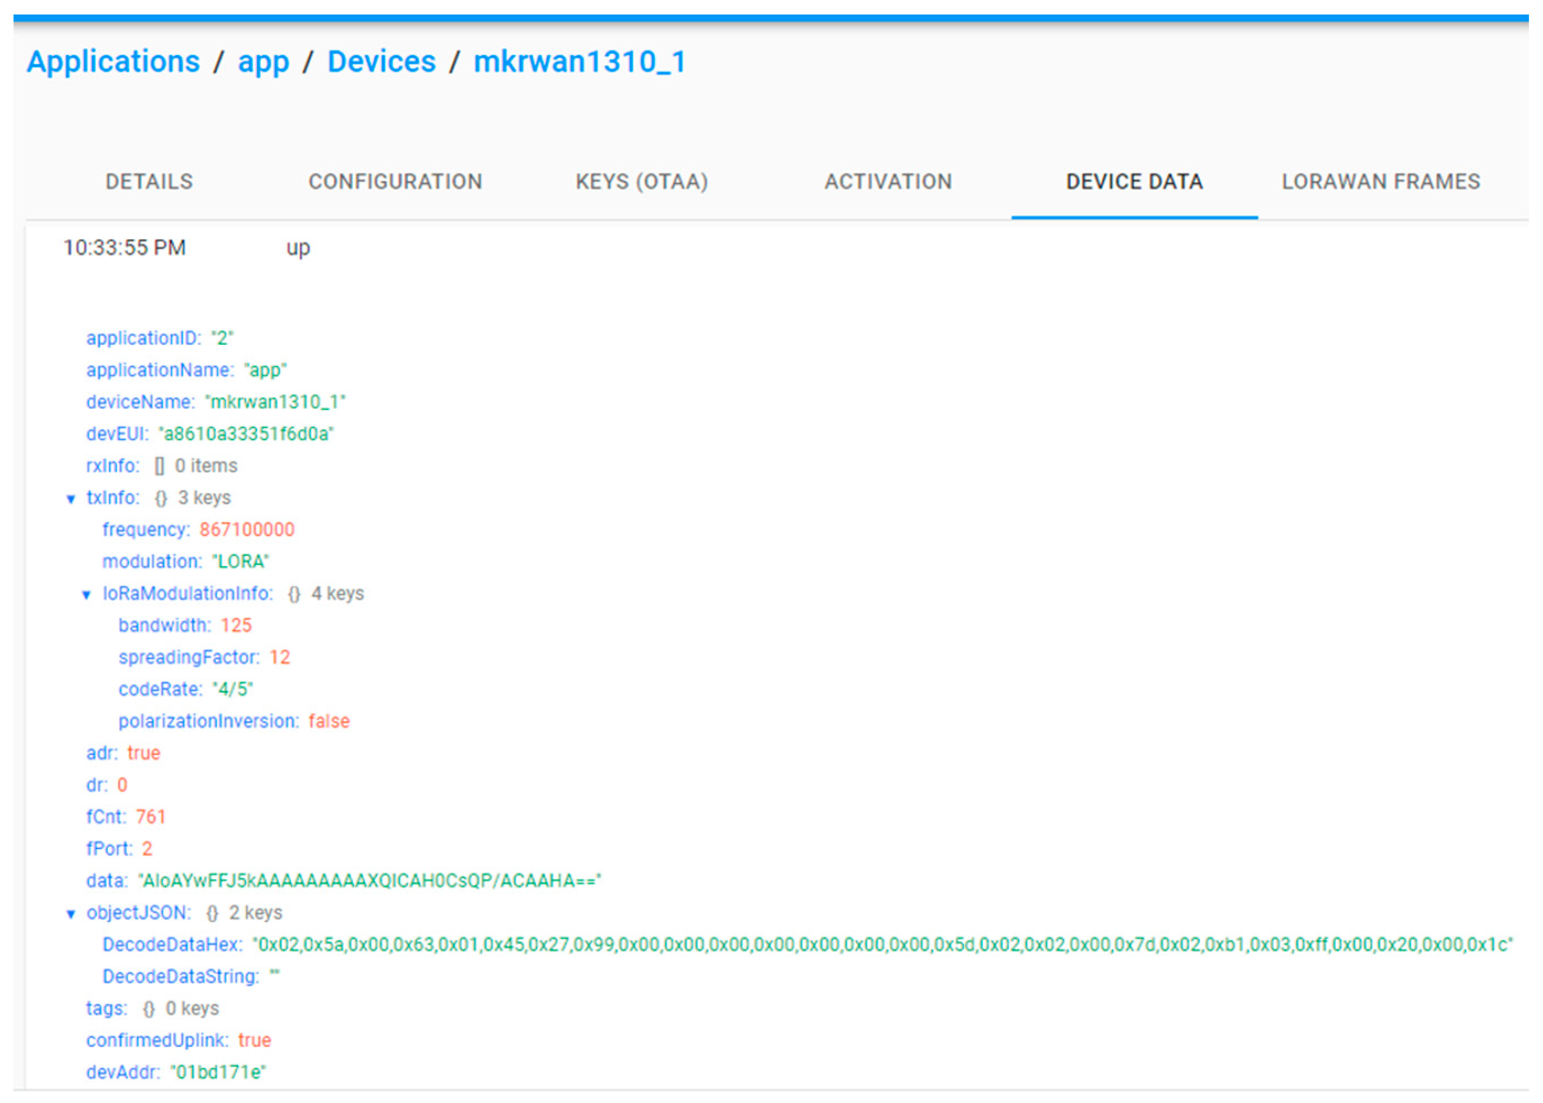The image size is (1543, 1103).
Task: Click the rxInfo array brackets icon
Action: click(159, 466)
